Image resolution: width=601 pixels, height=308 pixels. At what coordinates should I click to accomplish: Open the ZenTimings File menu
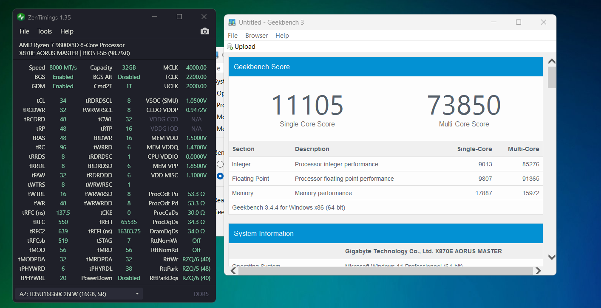pyautogui.click(x=24, y=31)
